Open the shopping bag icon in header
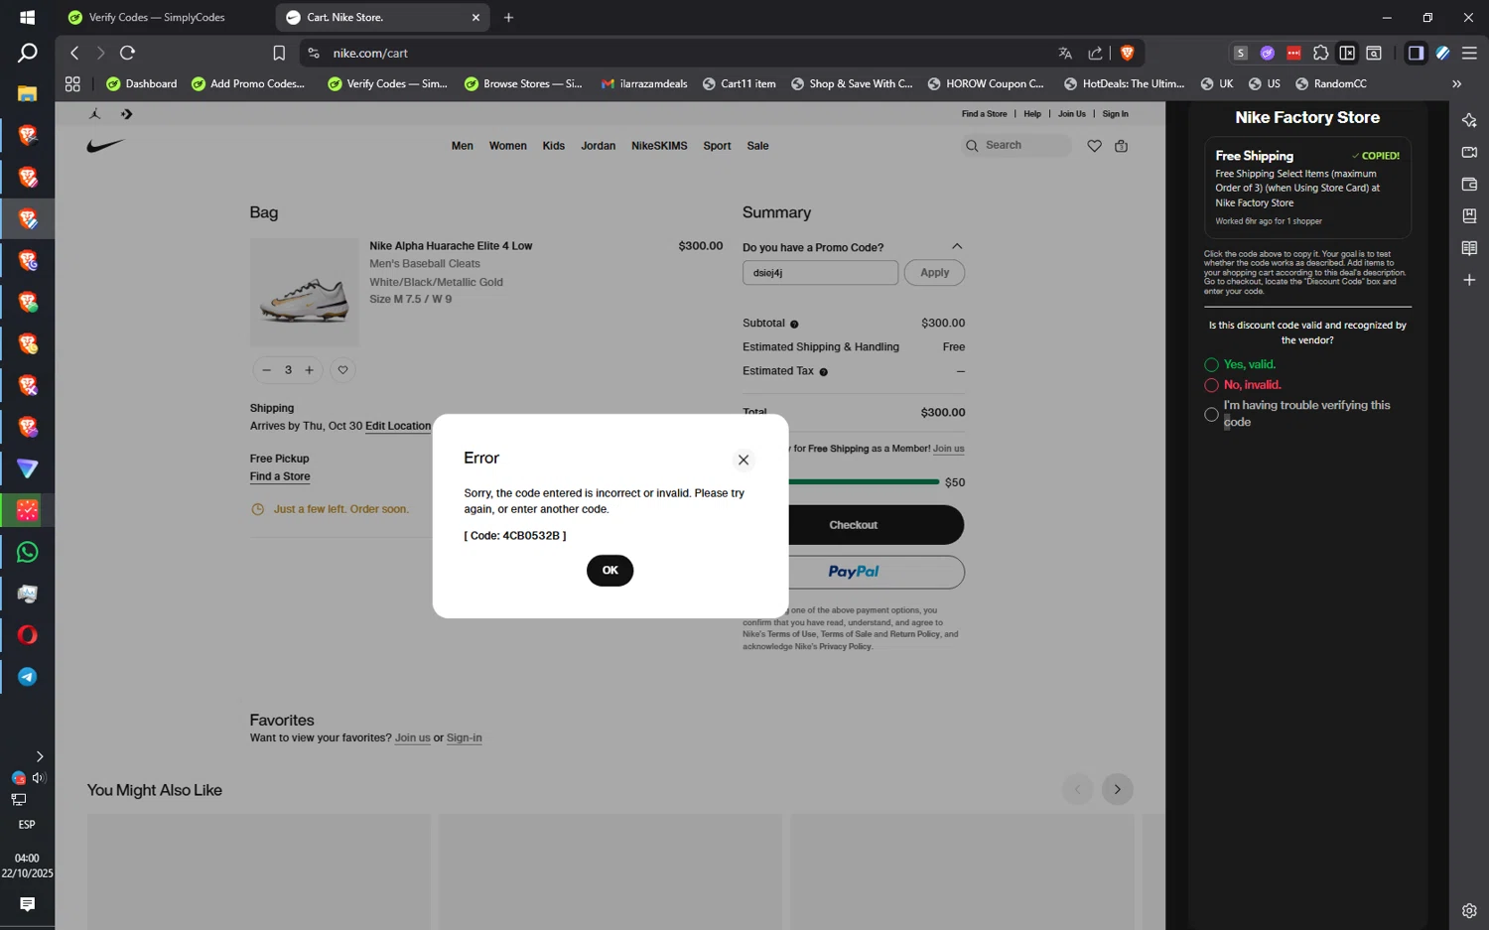This screenshot has width=1489, height=930. click(x=1121, y=146)
